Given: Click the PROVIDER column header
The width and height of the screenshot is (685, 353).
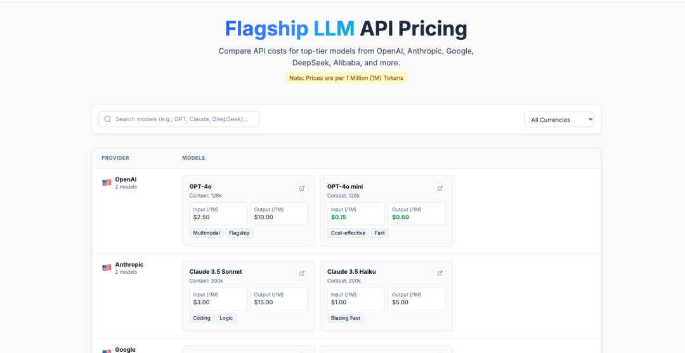Looking at the screenshot, I should point(115,158).
